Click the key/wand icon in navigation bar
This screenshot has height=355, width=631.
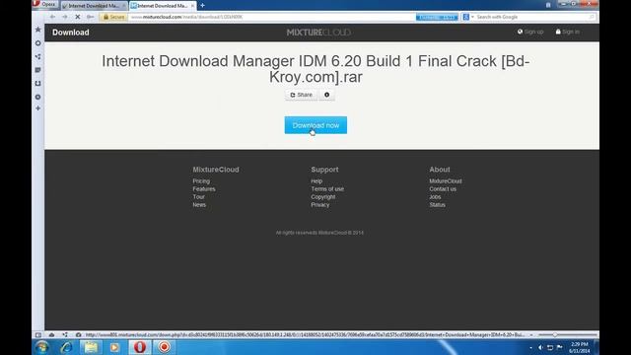tap(90, 17)
